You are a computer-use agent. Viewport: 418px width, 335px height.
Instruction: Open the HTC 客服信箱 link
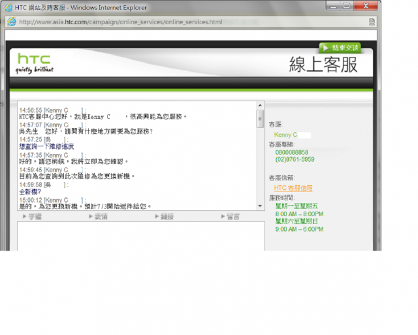(x=293, y=188)
